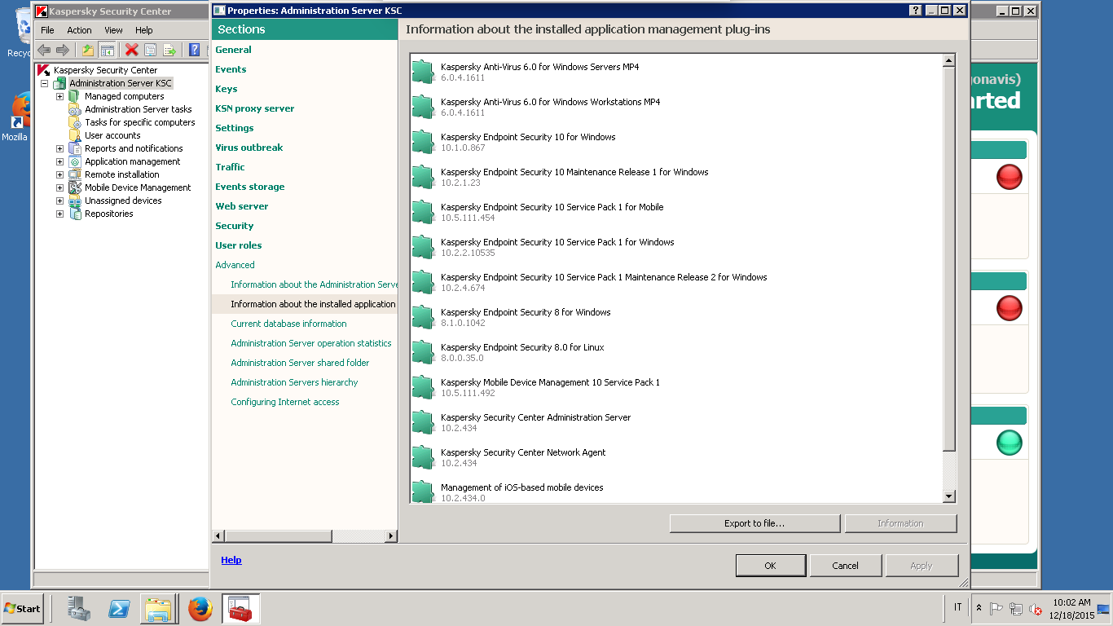Select the Events storage section

(250, 187)
